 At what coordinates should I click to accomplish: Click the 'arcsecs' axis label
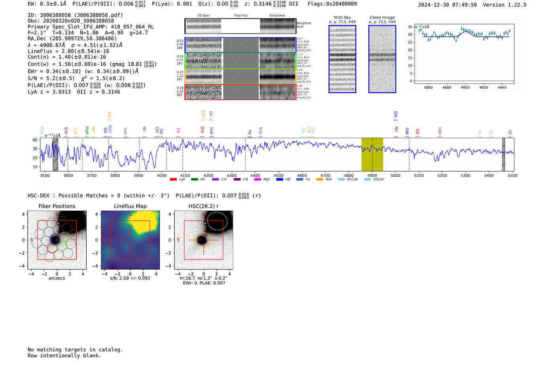coord(57,278)
